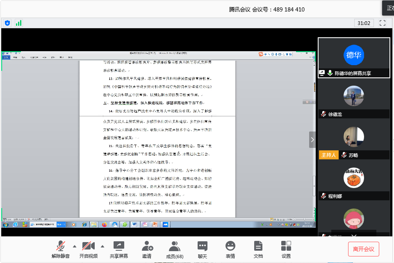Click the 离开会议 leave meeting button

pos(363,249)
